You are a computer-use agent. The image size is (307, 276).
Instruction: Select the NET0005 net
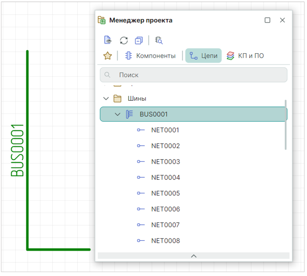(x=165, y=193)
